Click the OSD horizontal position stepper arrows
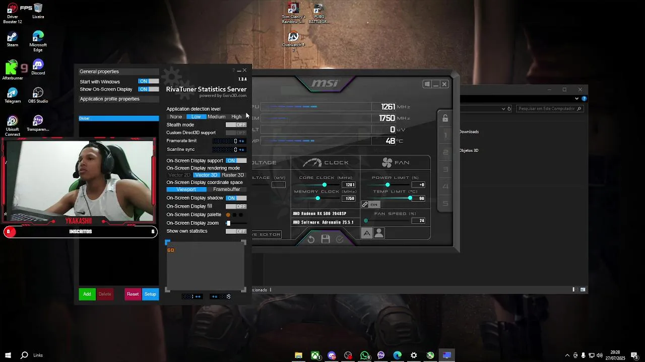The image size is (645, 362). pyautogui.click(x=198, y=297)
